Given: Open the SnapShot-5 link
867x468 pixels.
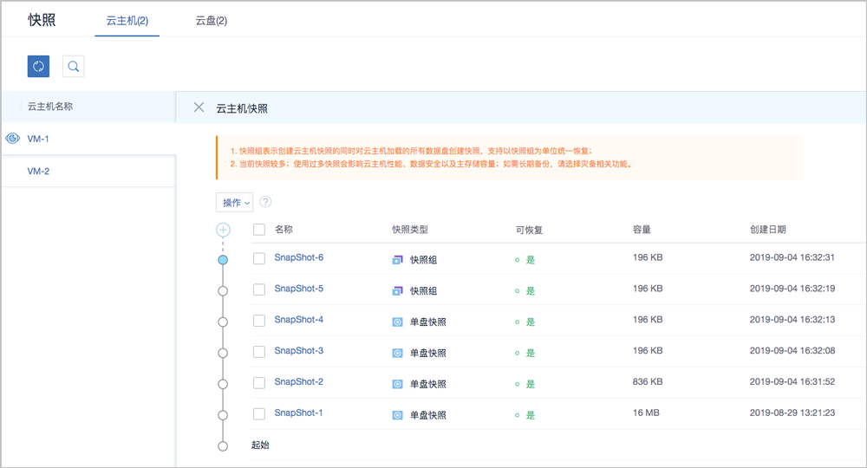Looking at the screenshot, I should [x=298, y=289].
